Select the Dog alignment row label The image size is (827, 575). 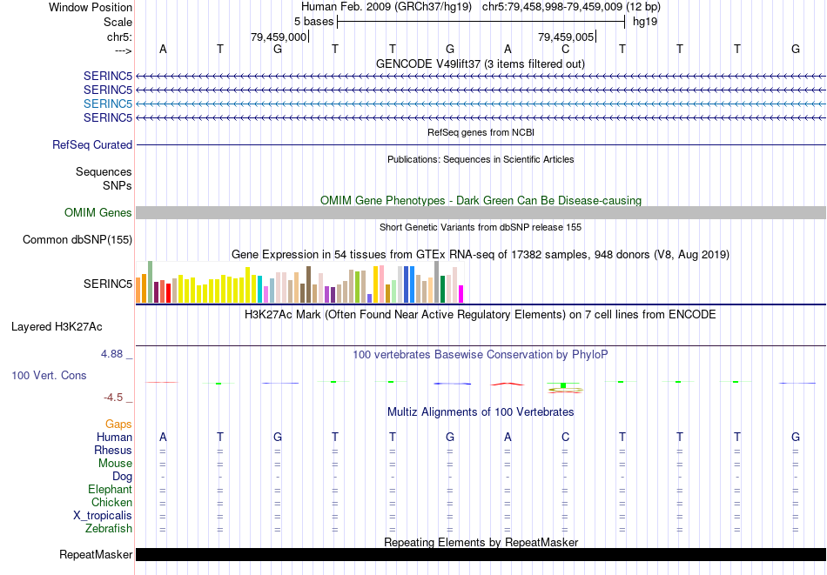coord(123,477)
